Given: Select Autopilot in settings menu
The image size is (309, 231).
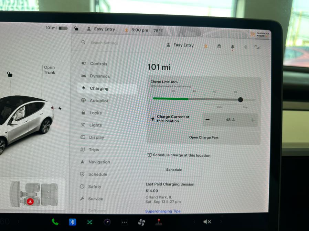Looking at the screenshot, I should [x=99, y=101].
